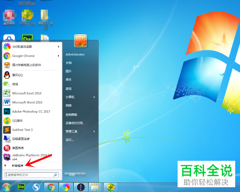Image resolution: width=240 pixels, height=192 pixels.
Task: Open the Administrator user folder
Action: (x=75, y=54)
